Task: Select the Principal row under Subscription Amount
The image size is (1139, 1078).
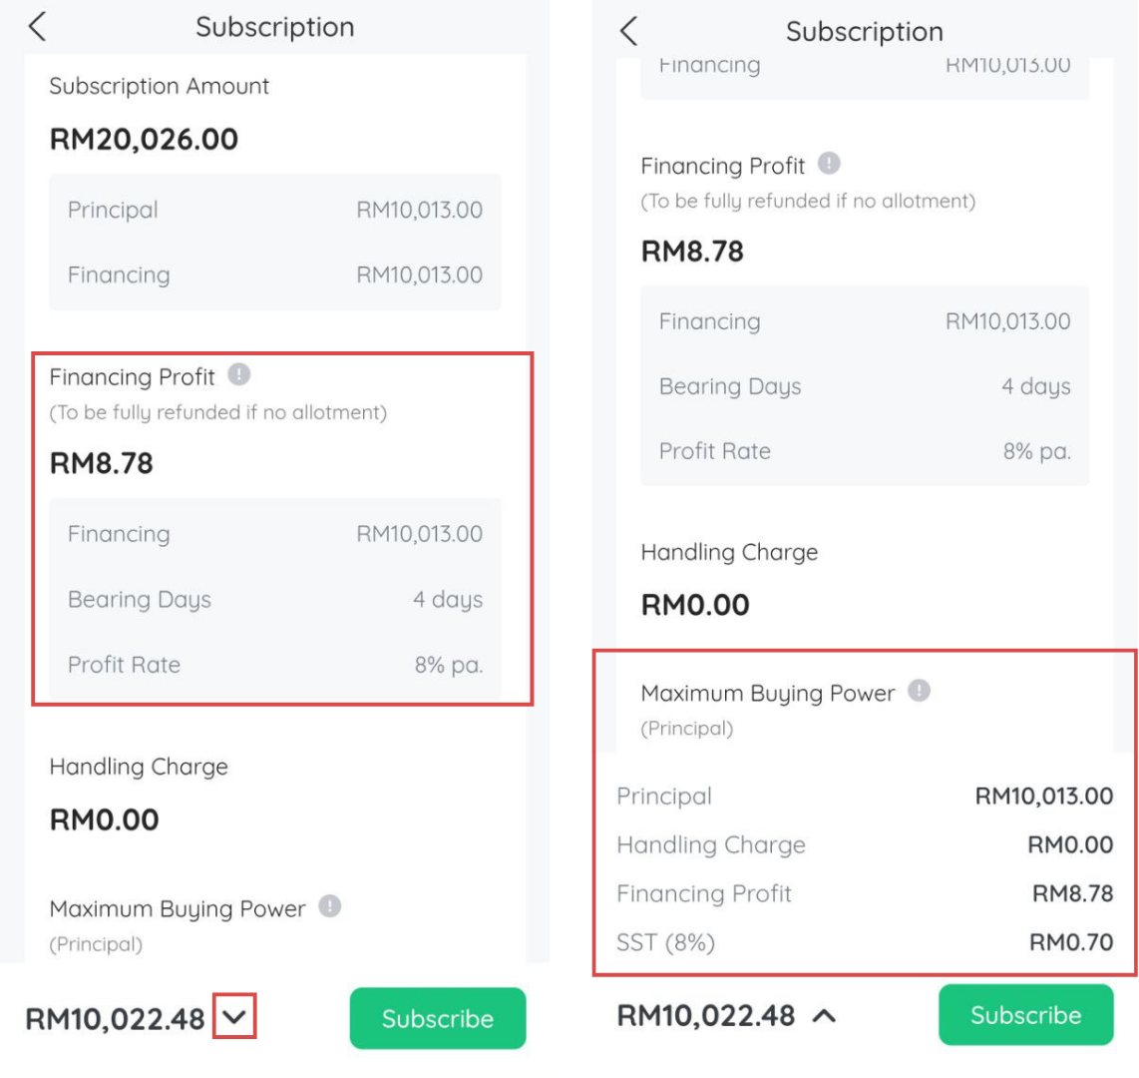Action: point(274,211)
